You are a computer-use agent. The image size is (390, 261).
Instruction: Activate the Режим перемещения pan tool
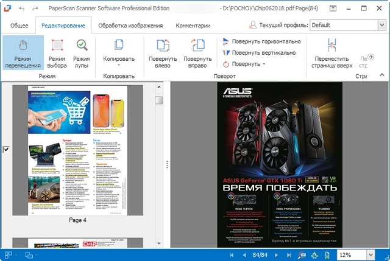(x=23, y=53)
